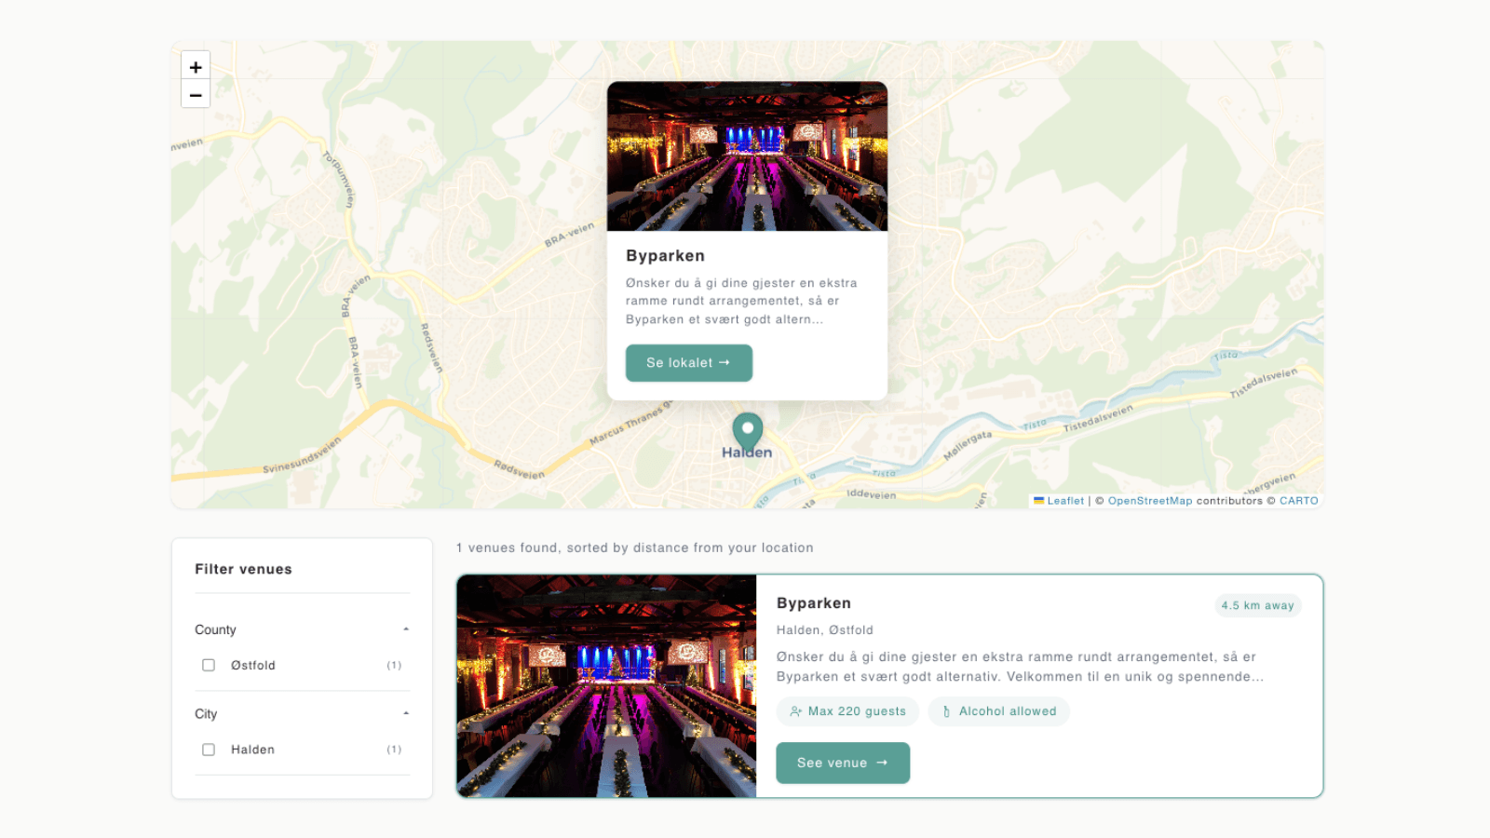Click the popup description starting Ønsker du

click(741, 301)
